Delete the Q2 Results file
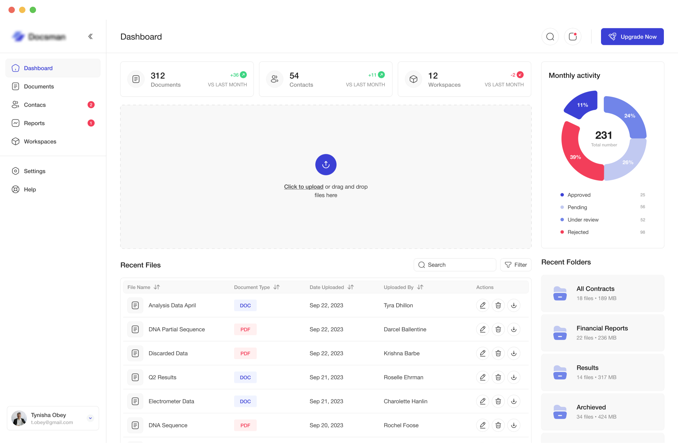This screenshot has height=443, width=678. point(498,377)
